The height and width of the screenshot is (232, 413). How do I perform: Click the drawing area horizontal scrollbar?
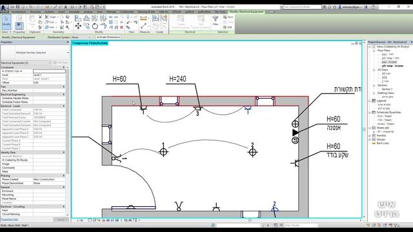coord(250,220)
